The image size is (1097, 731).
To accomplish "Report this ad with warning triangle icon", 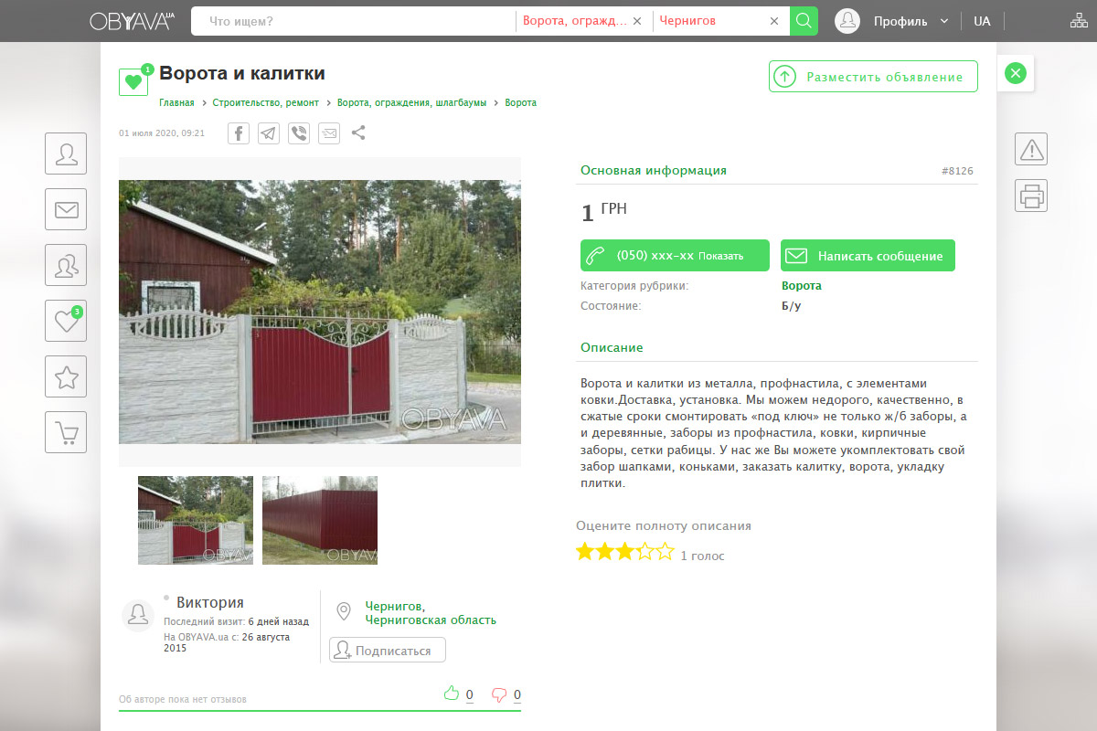I will pyautogui.click(x=1031, y=149).
